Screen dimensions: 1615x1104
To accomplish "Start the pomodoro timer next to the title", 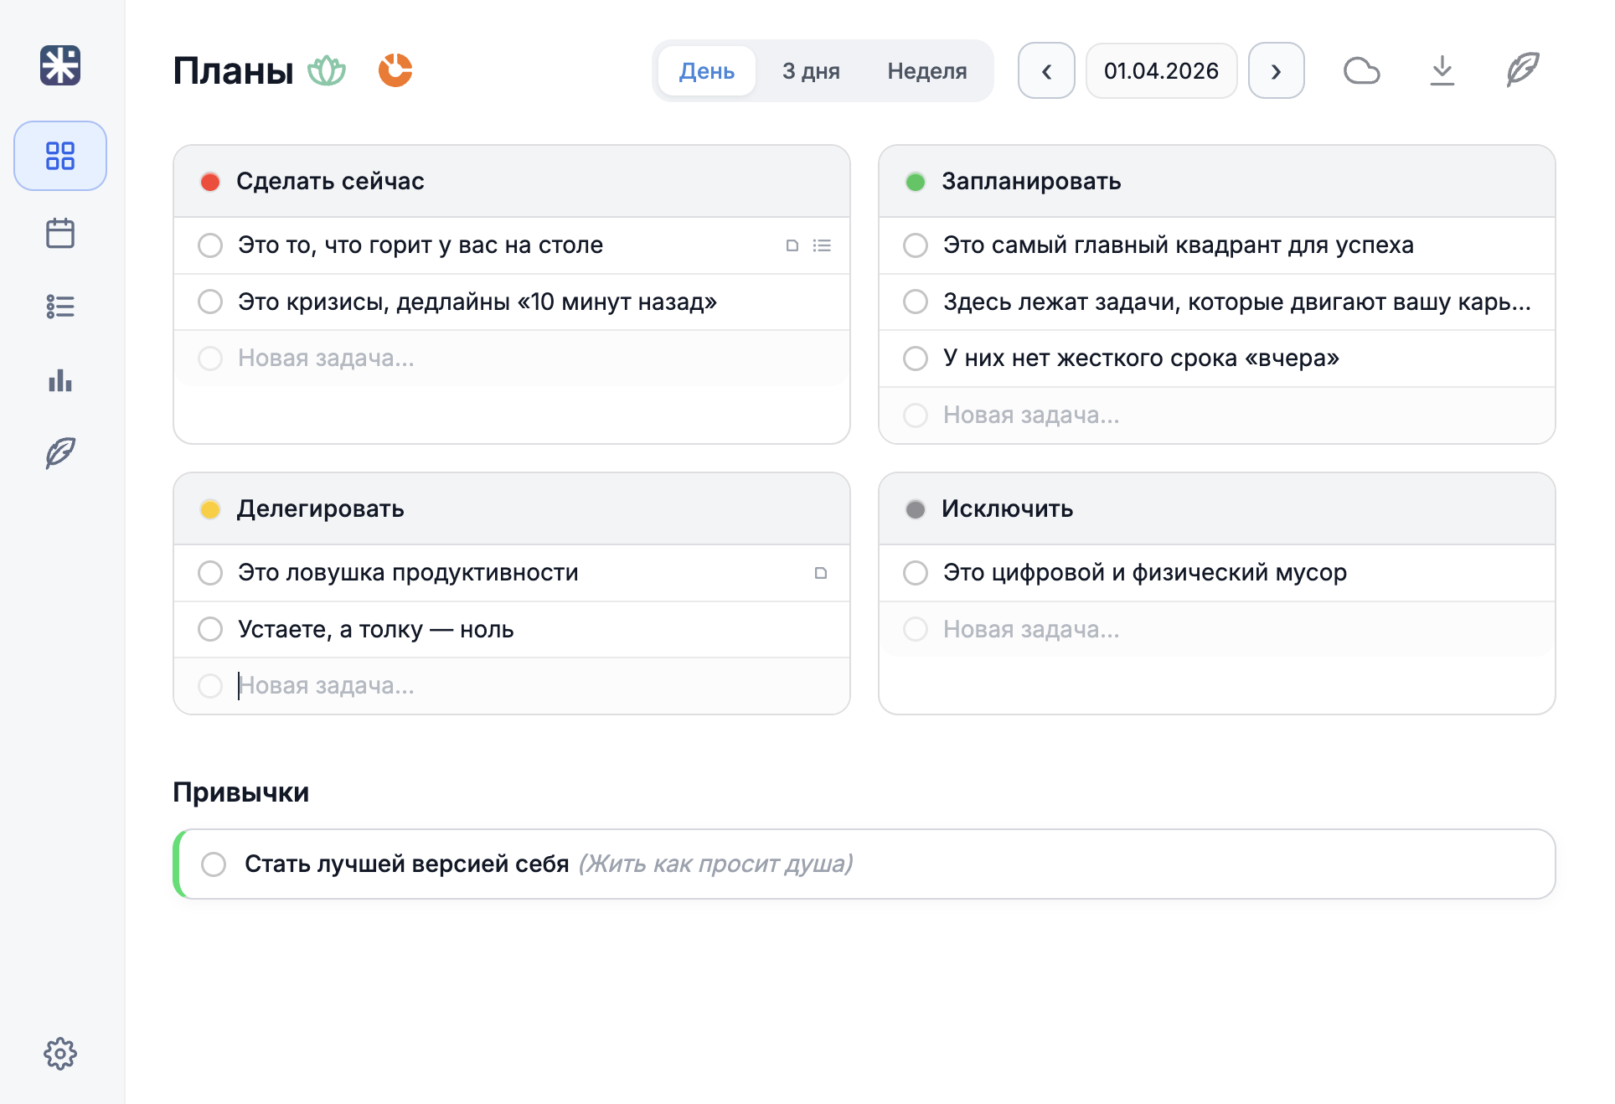I will click(x=395, y=70).
